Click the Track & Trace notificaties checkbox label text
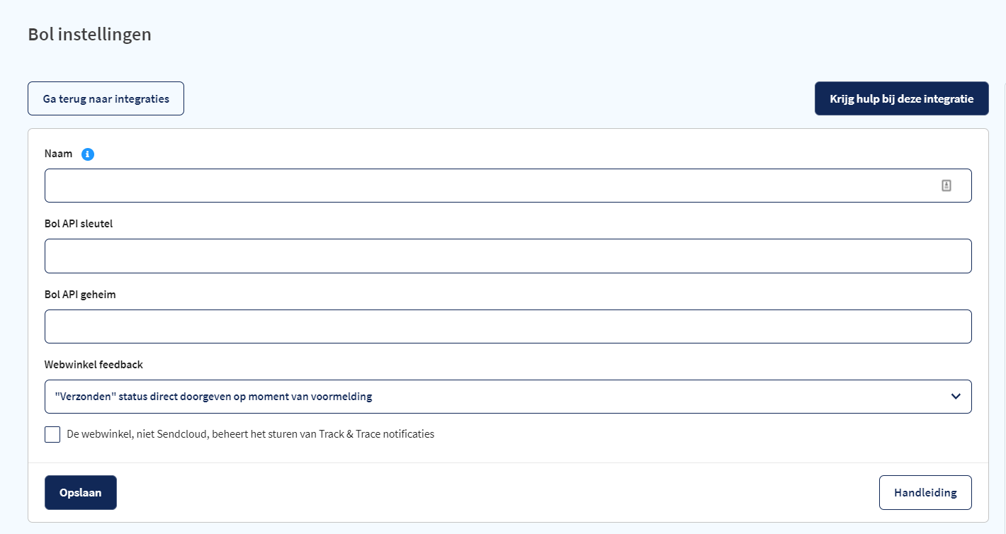Screen dimensions: 1006x534 (251, 434)
